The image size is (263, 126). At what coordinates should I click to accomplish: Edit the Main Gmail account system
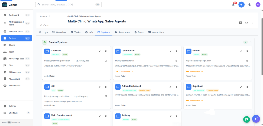click(100, 116)
